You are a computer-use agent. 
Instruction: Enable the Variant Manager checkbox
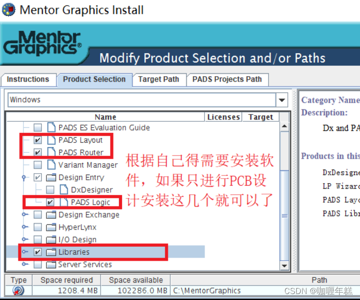38,165
